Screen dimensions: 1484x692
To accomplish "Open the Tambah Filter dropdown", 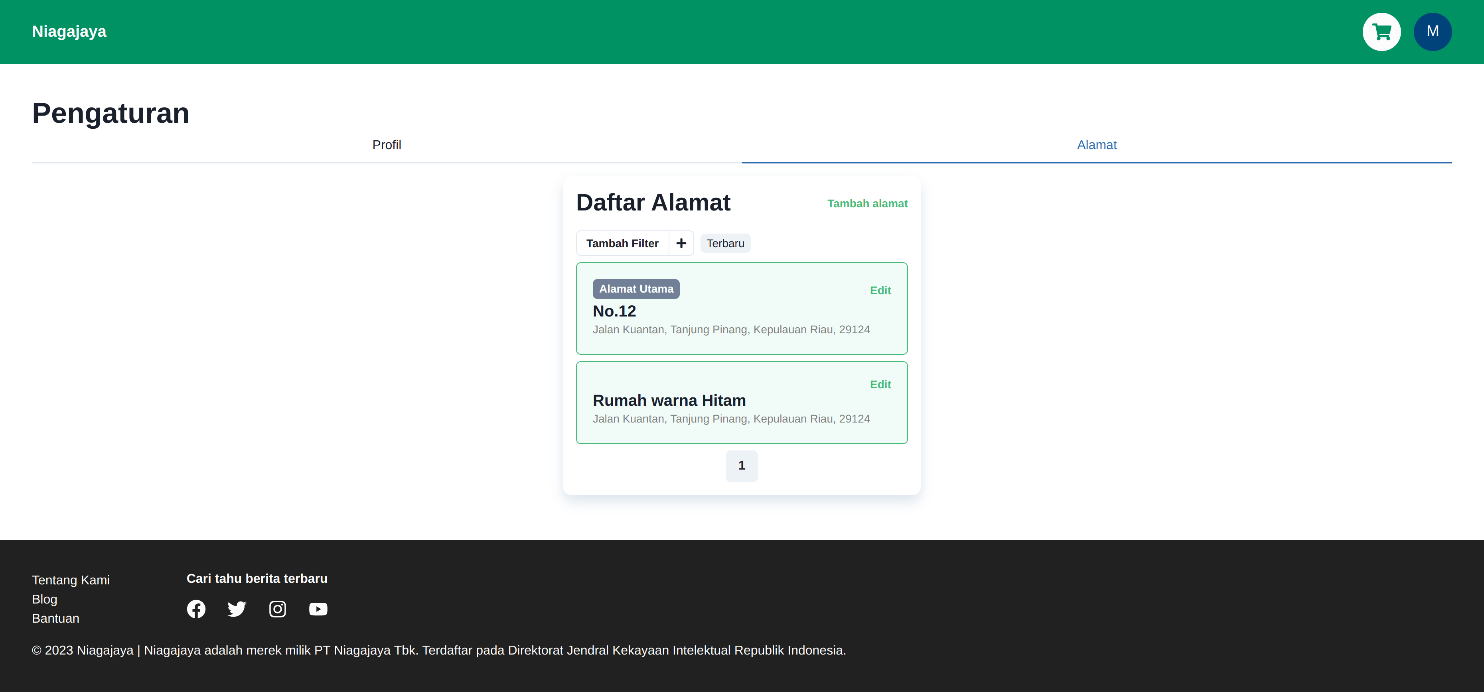I will (x=622, y=244).
